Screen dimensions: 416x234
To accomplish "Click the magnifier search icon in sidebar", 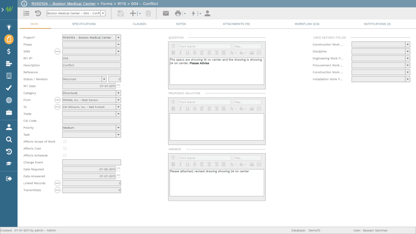I will coord(9,139).
